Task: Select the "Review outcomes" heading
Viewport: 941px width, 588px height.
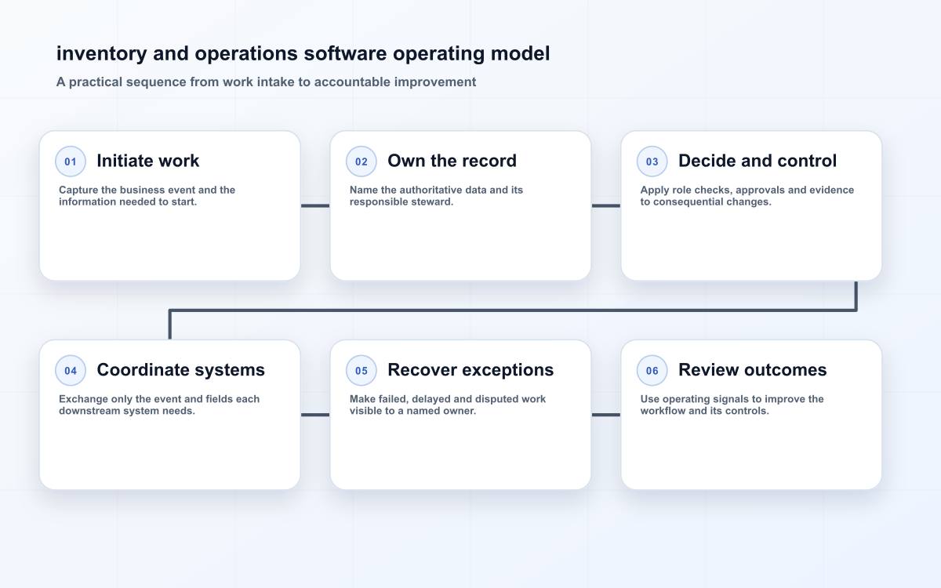Action: click(753, 370)
